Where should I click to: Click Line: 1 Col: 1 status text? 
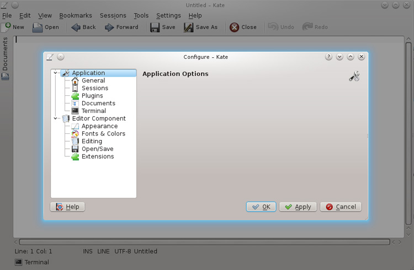click(33, 251)
